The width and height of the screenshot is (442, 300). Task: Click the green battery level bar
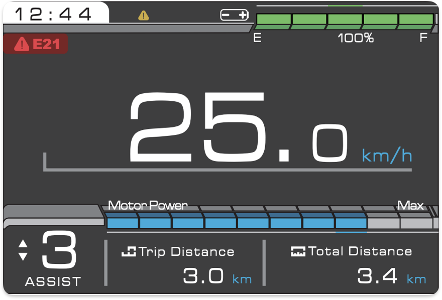(345, 21)
